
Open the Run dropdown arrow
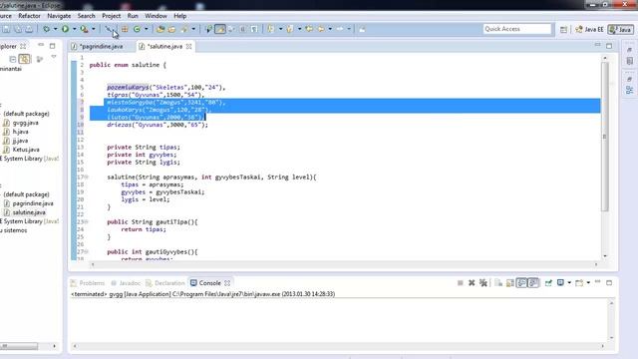coord(74,29)
